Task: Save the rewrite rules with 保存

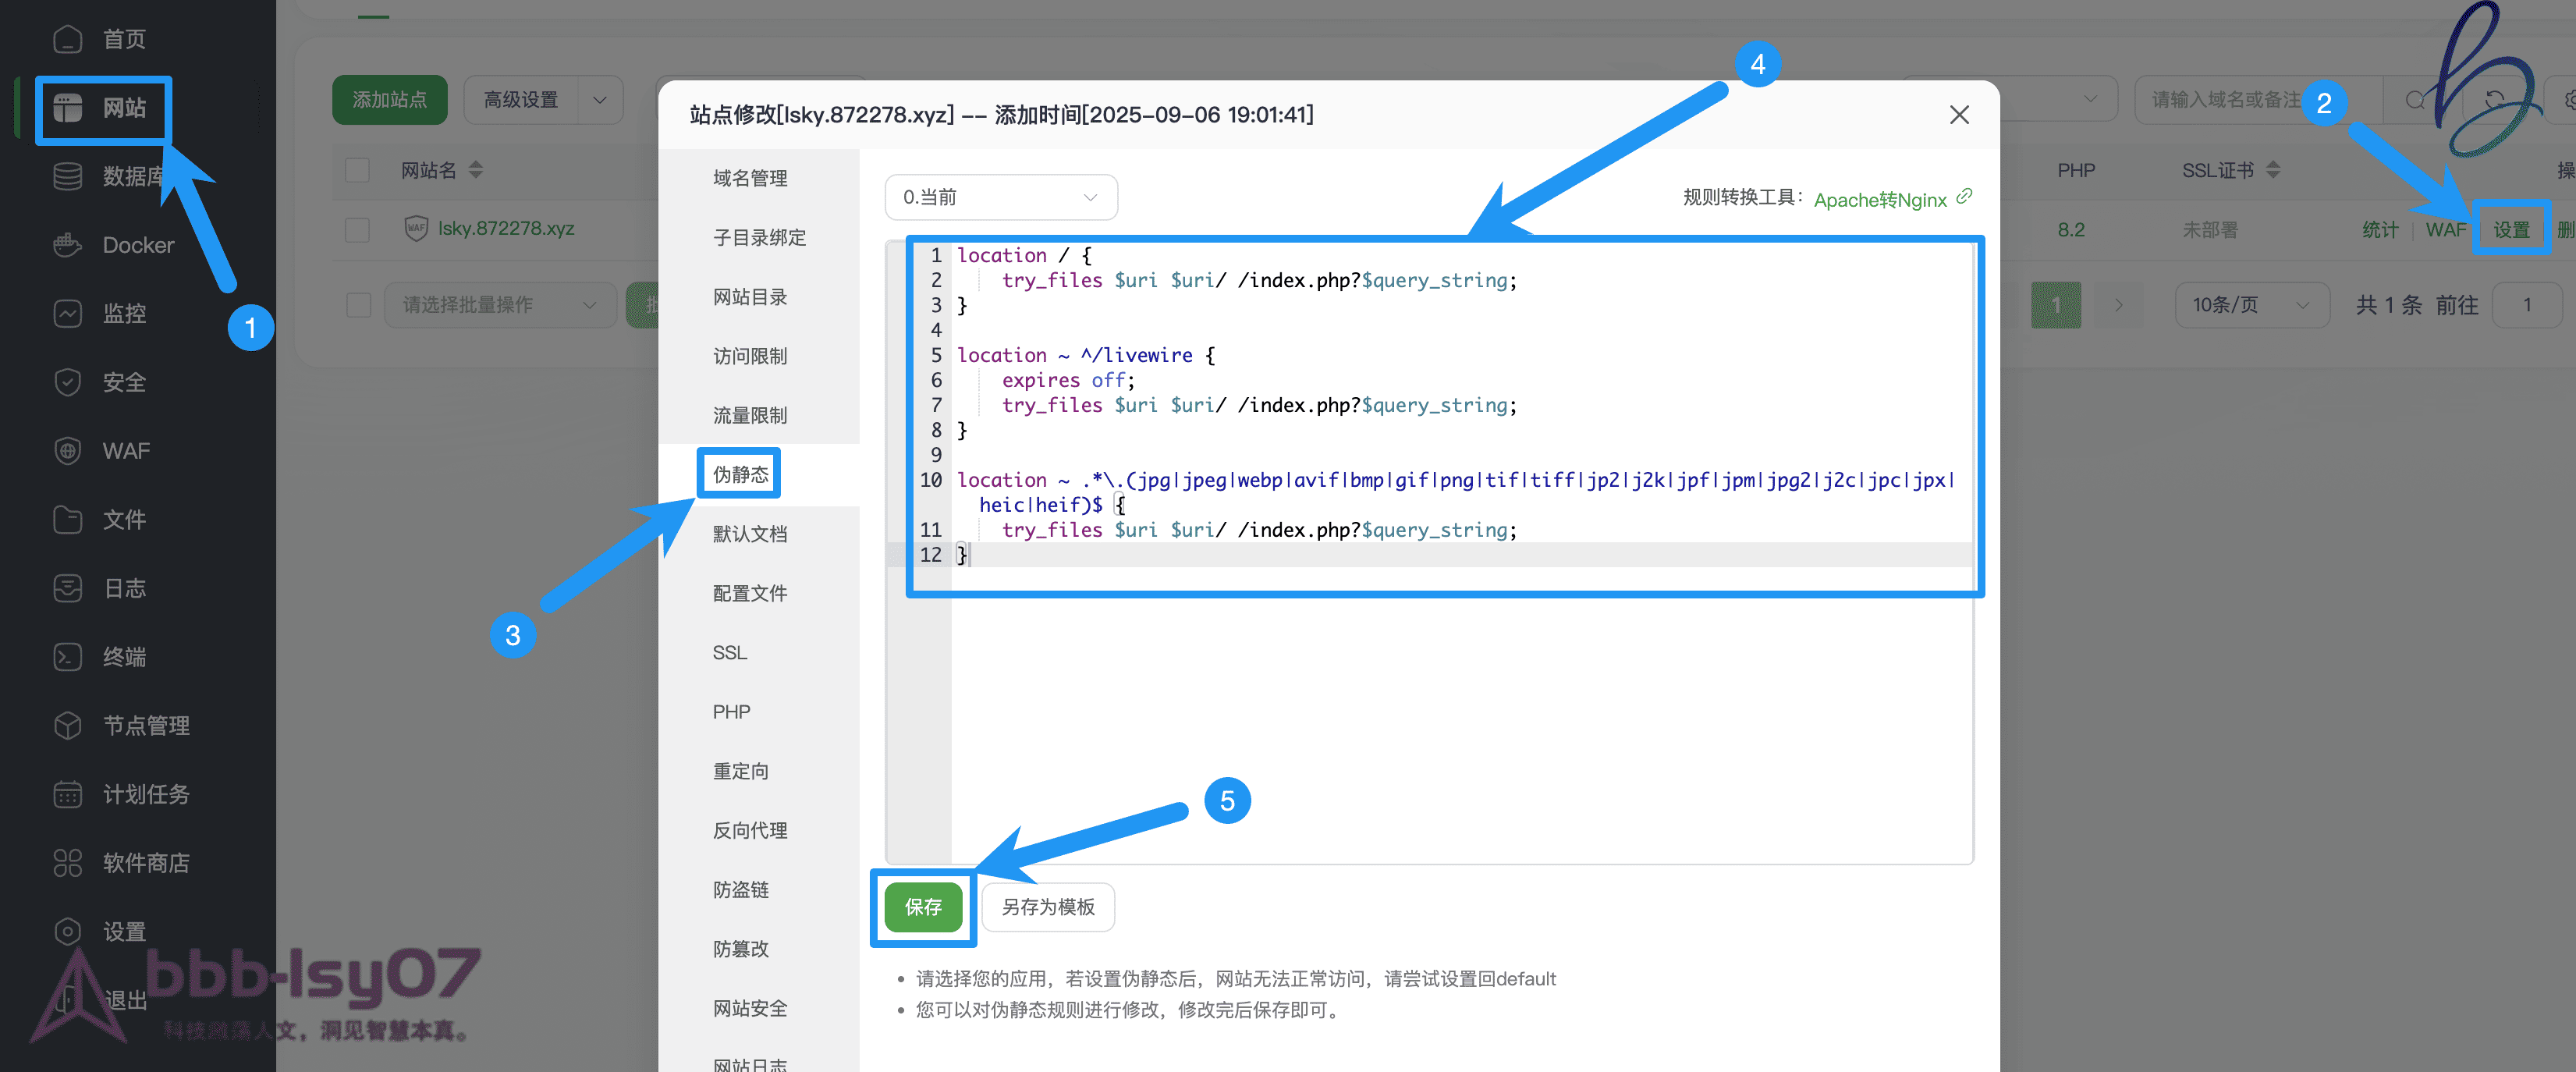Action: coord(922,907)
